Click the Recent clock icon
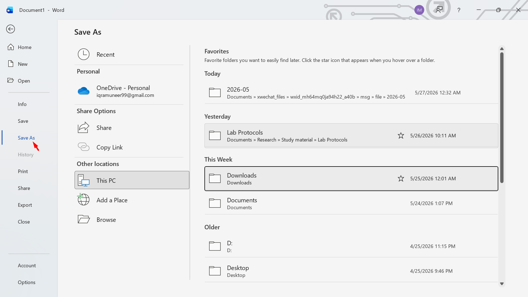The image size is (528, 297). [x=84, y=54]
